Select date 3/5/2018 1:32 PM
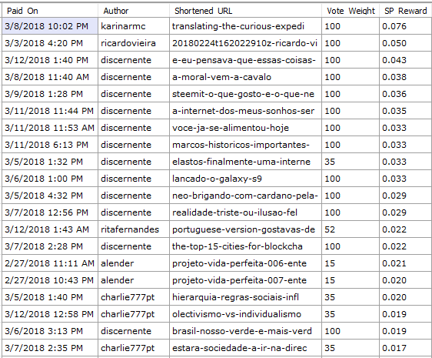 50,162
